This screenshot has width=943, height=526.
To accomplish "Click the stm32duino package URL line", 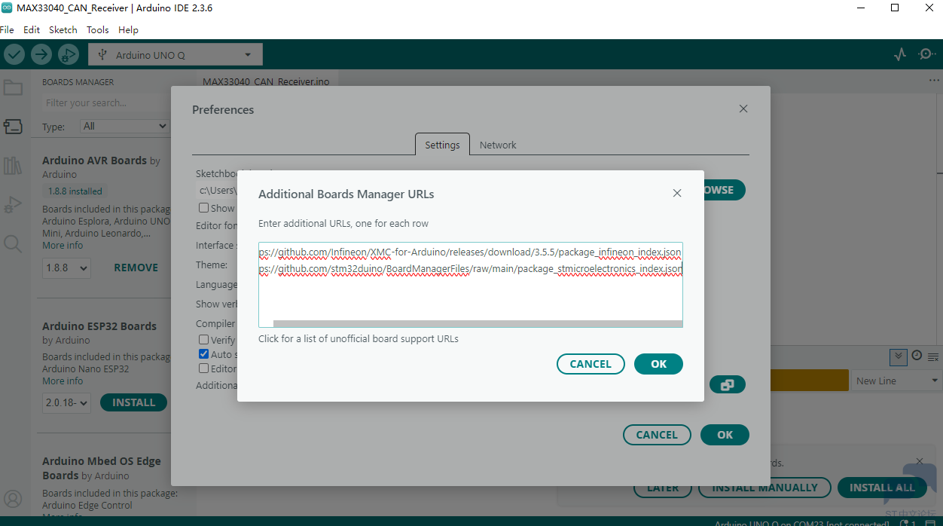I will (470, 268).
